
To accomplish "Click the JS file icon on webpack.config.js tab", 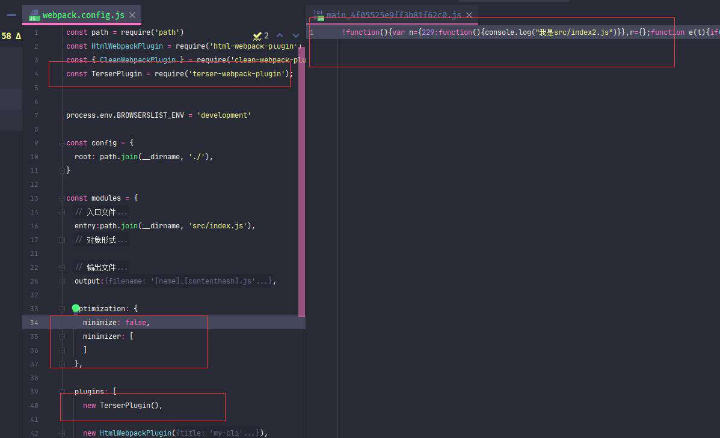I will 34,16.
